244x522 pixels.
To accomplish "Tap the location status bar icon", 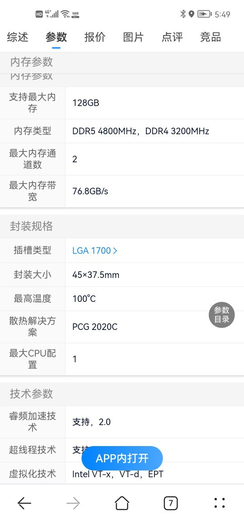I will coord(192,14).
